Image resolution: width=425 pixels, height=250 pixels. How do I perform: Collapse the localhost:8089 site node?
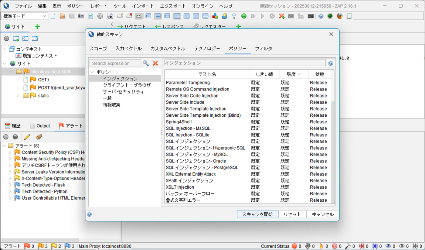[11, 72]
